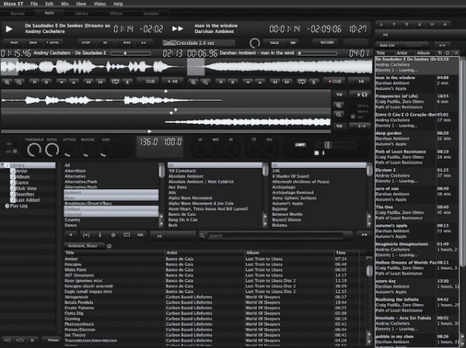This screenshot has width=466, height=348.
Task: Collapse the Library tree node
Action: 4,165
